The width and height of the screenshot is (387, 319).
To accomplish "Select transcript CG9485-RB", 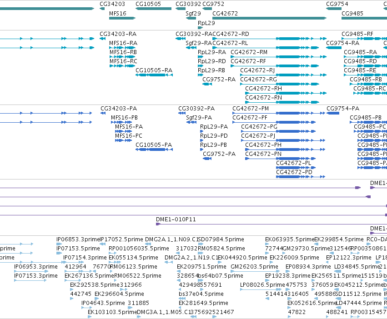I will [366, 80].
